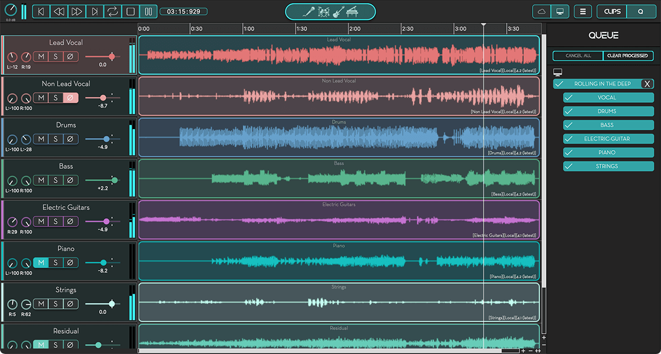Click the monitor local processing icon

559,10
